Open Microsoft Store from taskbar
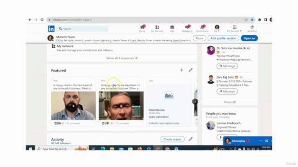The image size is (298, 167). [x=130, y=149]
